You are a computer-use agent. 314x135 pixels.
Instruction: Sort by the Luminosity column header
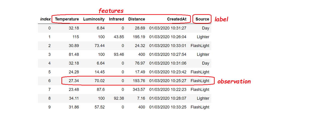coord(94,19)
